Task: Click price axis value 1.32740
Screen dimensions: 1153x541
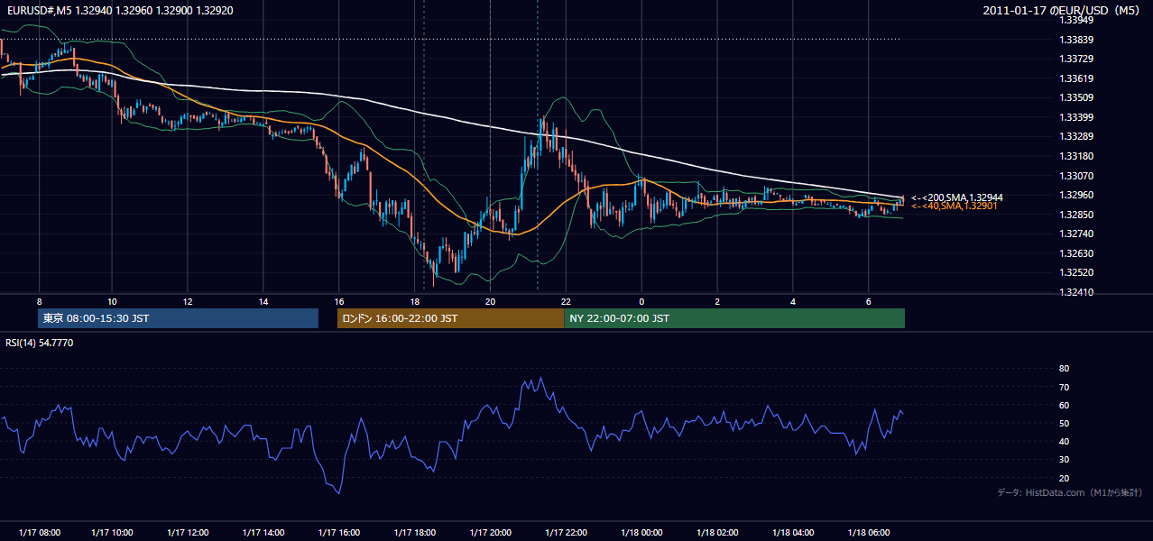Action: (1076, 234)
